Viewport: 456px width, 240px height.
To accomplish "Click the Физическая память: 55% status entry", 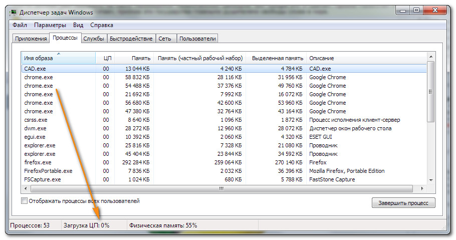I will [163, 225].
